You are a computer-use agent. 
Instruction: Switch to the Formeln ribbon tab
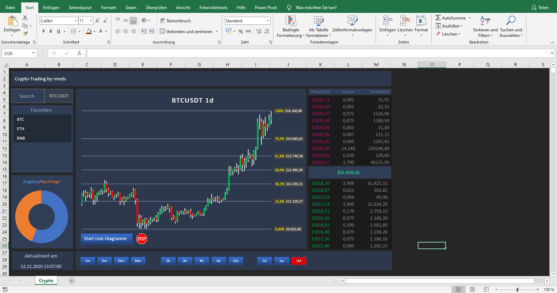(109, 8)
